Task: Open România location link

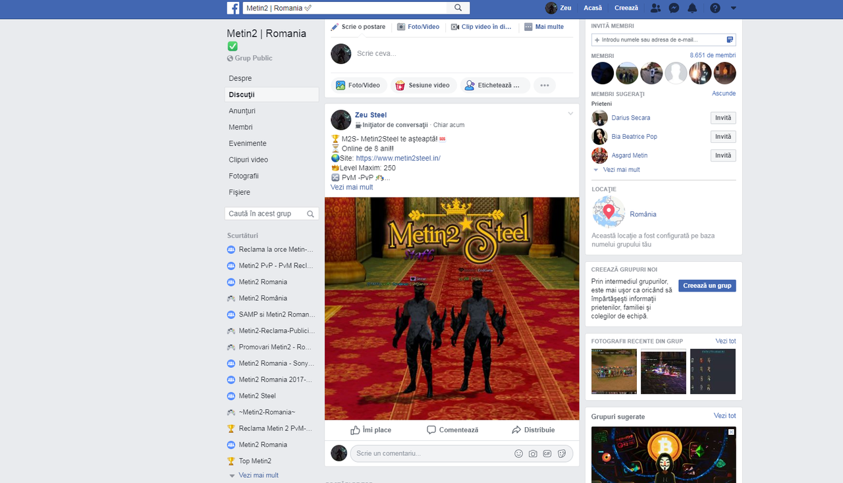Action: coord(643,215)
